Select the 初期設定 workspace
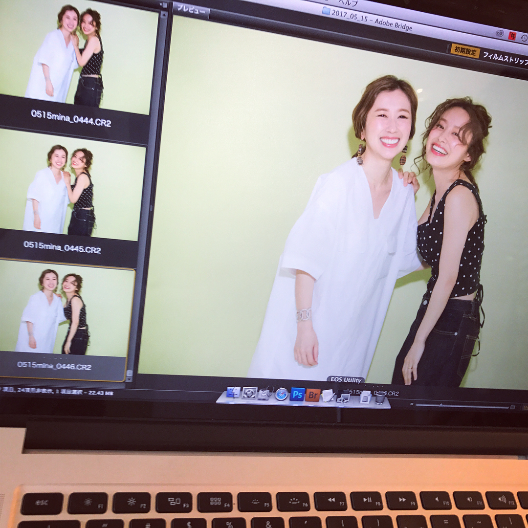528x528 pixels. [x=465, y=50]
